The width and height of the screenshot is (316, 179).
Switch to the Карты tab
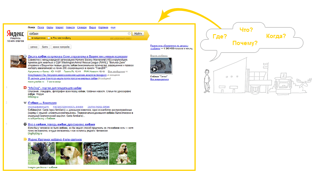coord(50,28)
